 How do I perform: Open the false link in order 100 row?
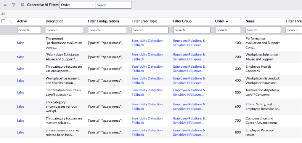[21, 43]
